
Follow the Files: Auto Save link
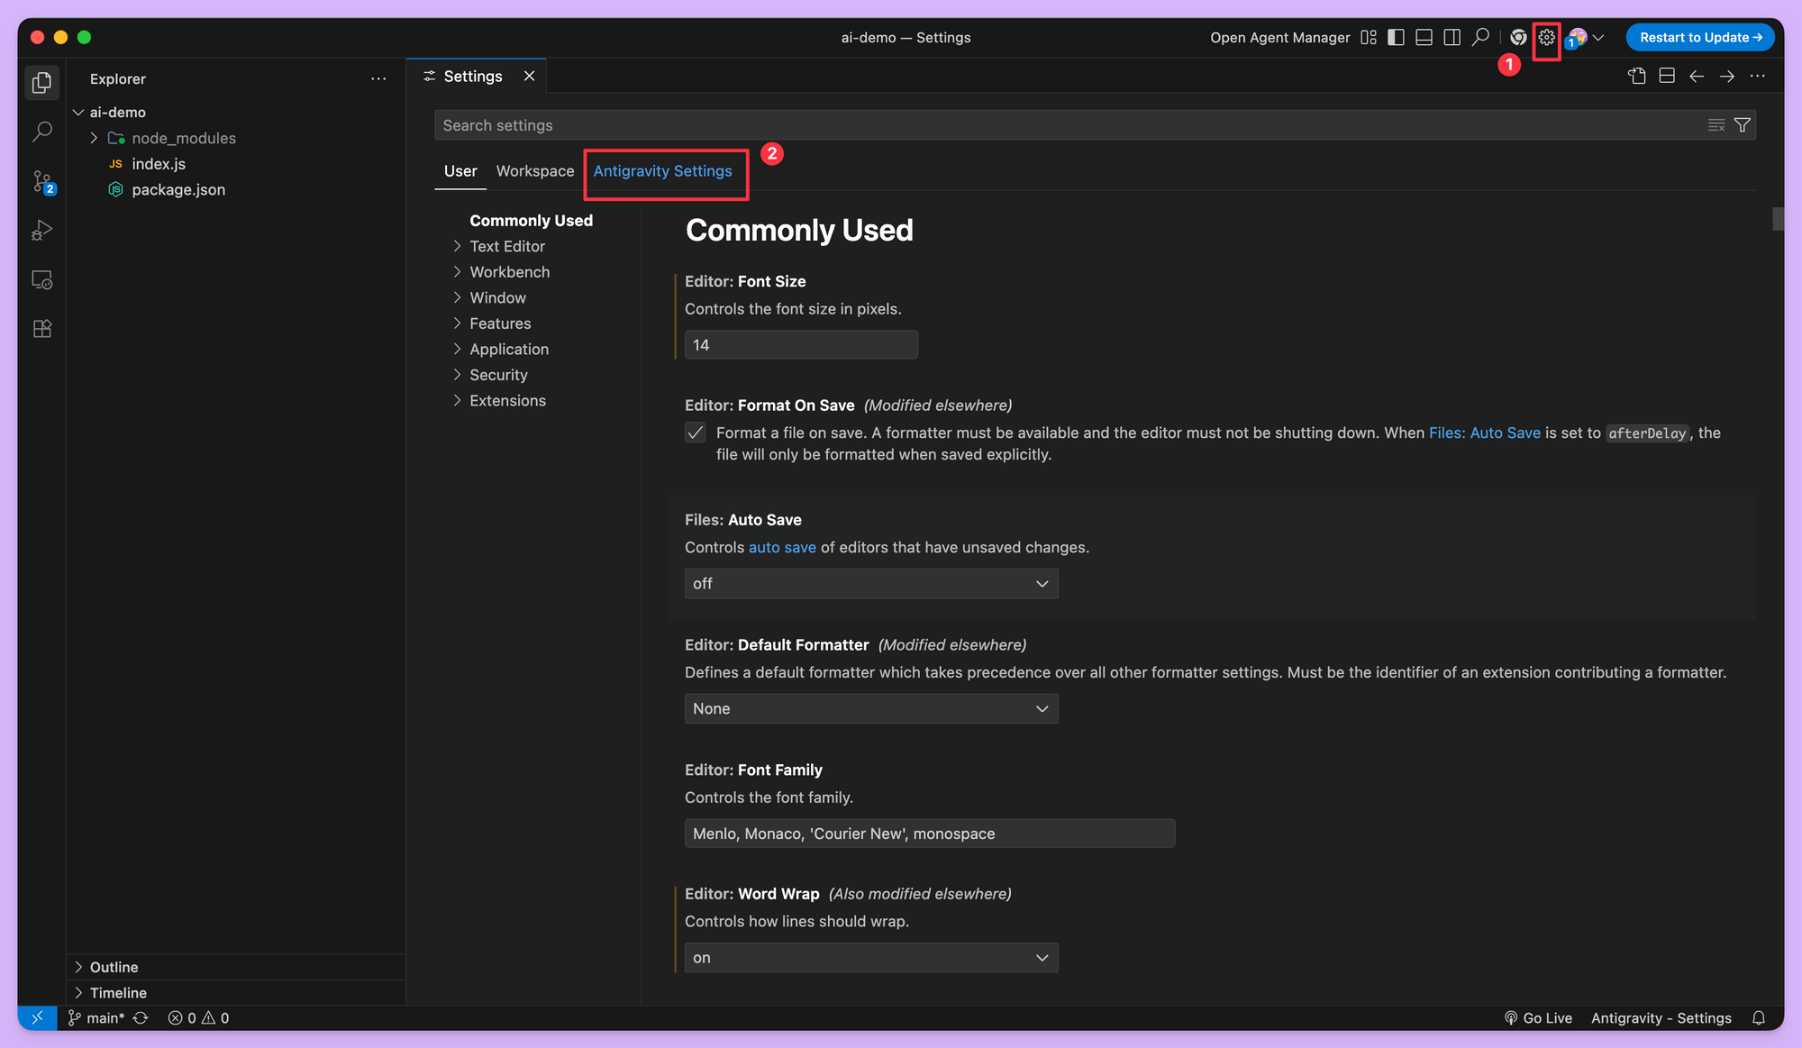[1484, 433]
